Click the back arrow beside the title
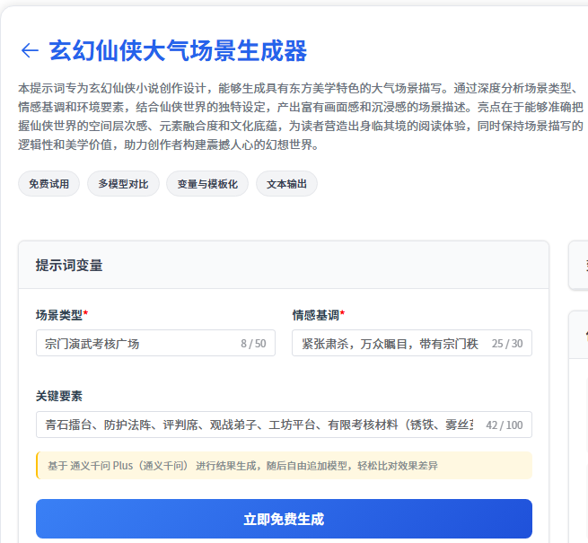The height and width of the screenshot is (543, 588). click(x=30, y=50)
